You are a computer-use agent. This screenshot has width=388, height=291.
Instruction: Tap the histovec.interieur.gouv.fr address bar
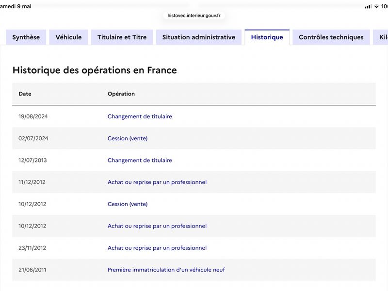[x=194, y=16]
